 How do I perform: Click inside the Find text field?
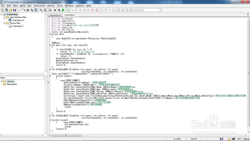coord(24,78)
